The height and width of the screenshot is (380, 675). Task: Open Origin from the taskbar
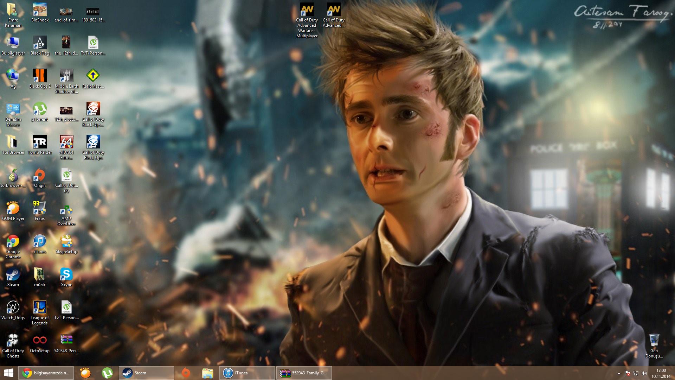click(x=186, y=373)
